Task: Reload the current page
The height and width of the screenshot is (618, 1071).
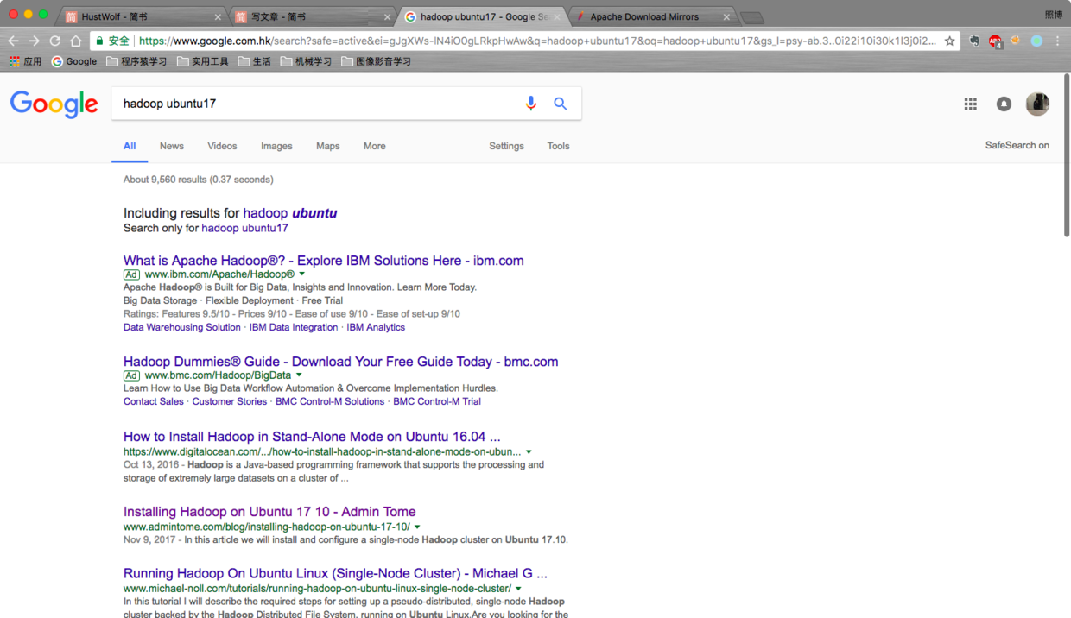Action: coord(54,41)
